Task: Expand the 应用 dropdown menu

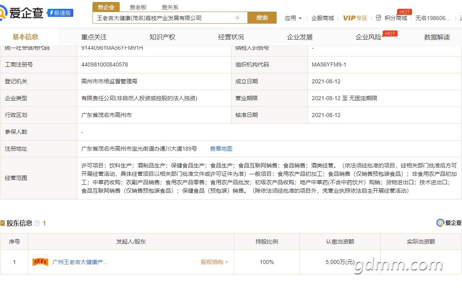Action: point(293,18)
